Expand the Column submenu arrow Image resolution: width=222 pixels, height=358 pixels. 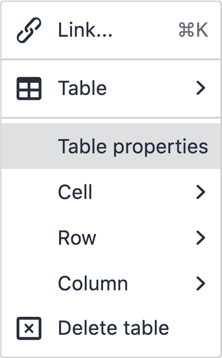click(x=201, y=283)
